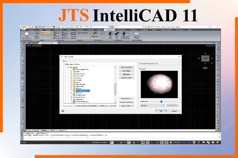
Task: Toggle the MODEL button in status bar
Action: coord(177,143)
